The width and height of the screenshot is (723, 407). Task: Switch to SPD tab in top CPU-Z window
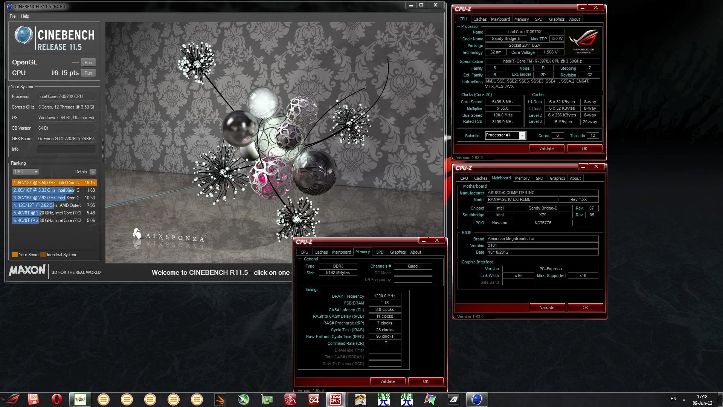[539, 19]
